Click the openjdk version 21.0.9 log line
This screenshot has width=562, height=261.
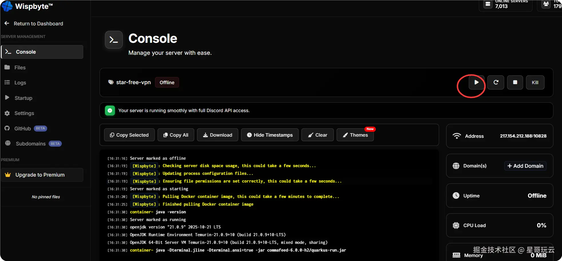click(175, 227)
